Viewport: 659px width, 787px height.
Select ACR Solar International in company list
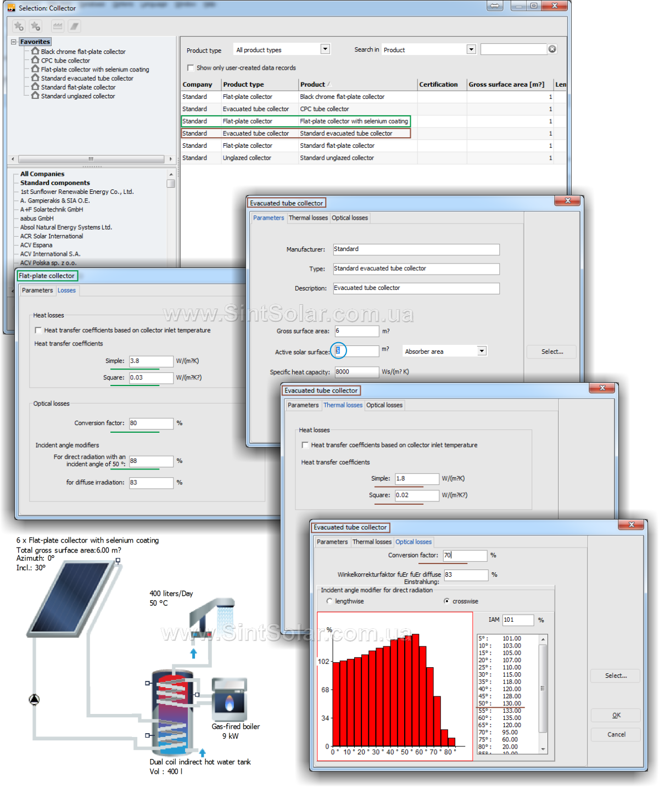52,236
